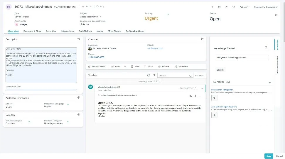Click the refresh icon in the ticket header
This screenshot has width=285, height=159.
pos(234,7)
